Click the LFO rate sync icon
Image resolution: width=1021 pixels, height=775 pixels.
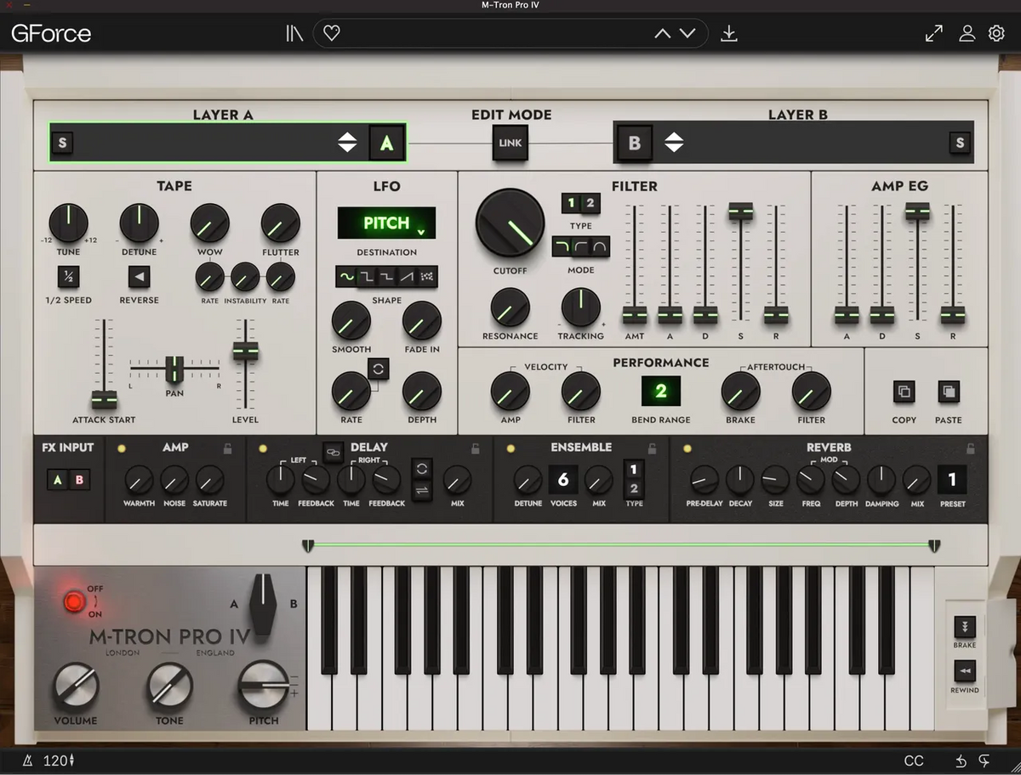pos(379,368)
